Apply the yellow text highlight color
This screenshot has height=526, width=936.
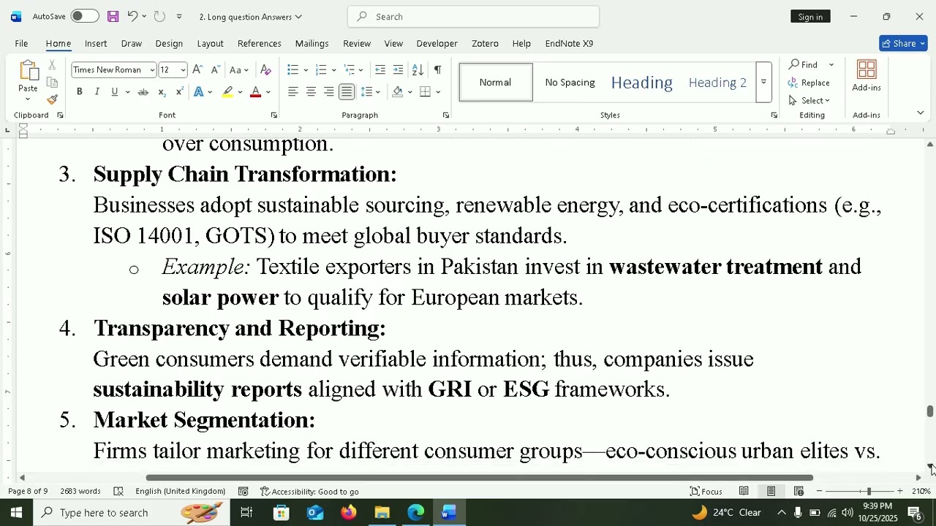tap(228, 92)
